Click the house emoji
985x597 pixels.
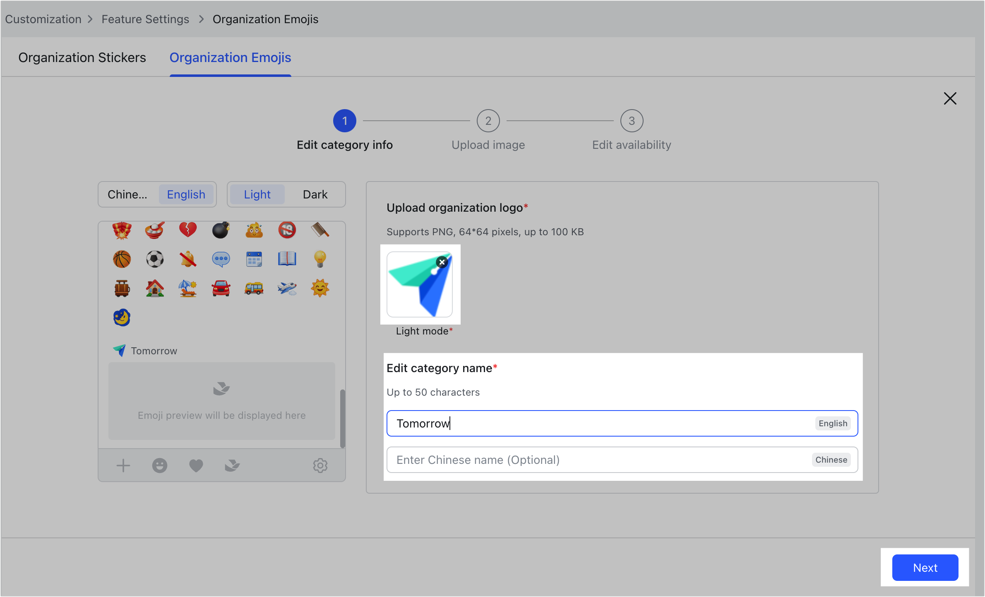[155, 288]
